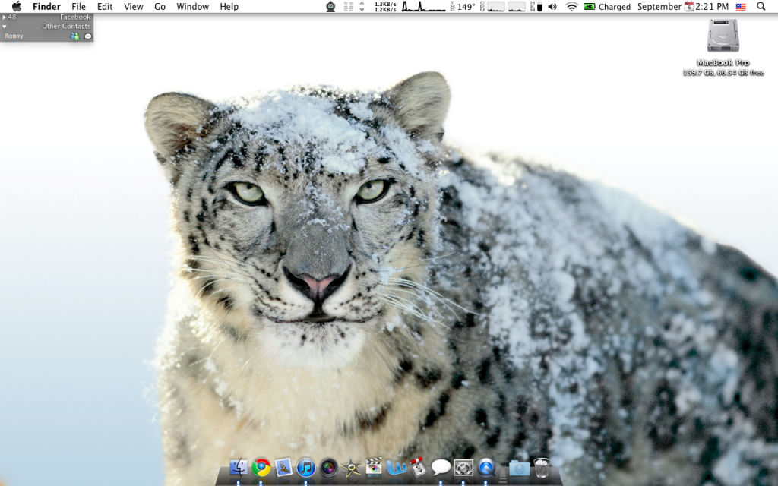Viewport: 778px width, 486px height.
Task: Open the Downloads folder stack in Dock
Action: [x=519, y=468]
